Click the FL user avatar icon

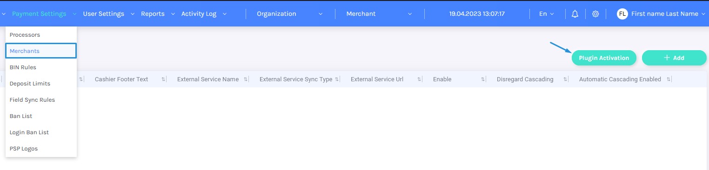pos(622,14)
